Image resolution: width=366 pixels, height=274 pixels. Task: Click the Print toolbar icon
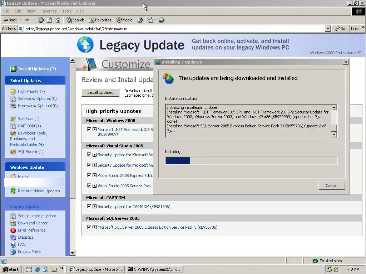tap(162, 20)
